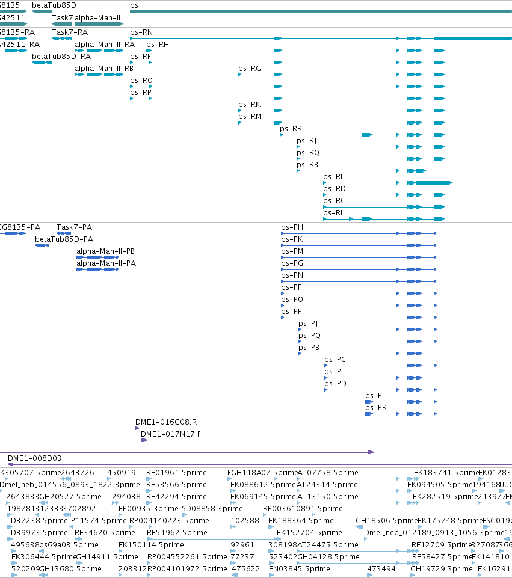Select the ps-PD protein label

(336, 384)
